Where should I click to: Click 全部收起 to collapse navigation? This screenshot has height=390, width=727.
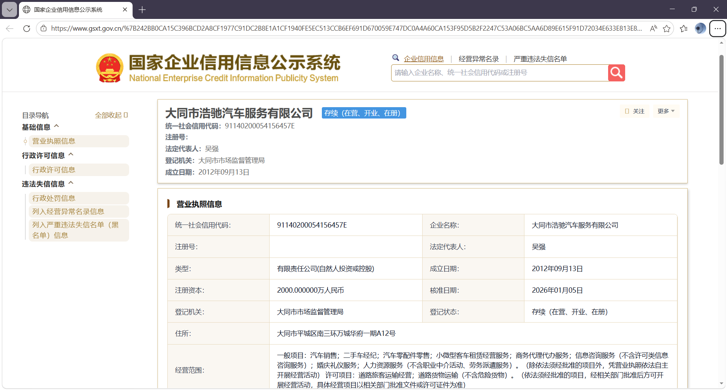[111, 115]
